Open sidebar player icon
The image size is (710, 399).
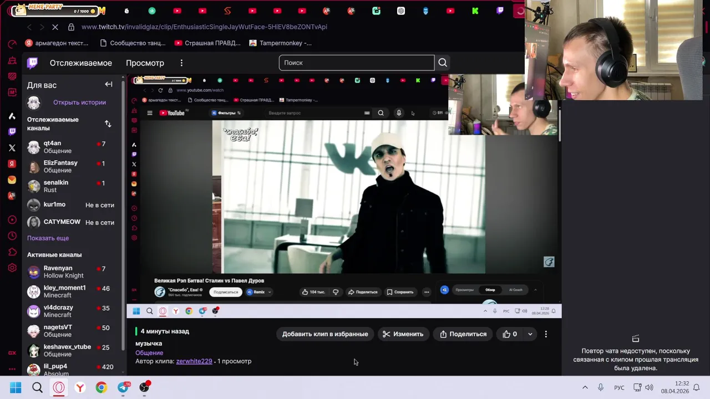(x=12, y=220)
